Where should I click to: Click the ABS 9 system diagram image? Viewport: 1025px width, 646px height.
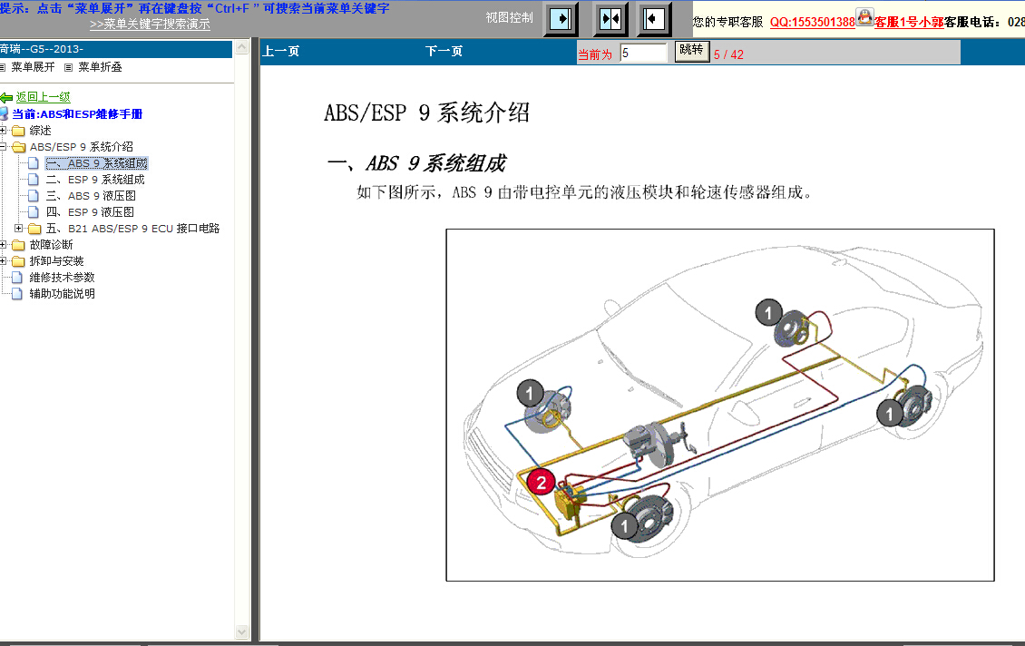[x=719, y=405]
